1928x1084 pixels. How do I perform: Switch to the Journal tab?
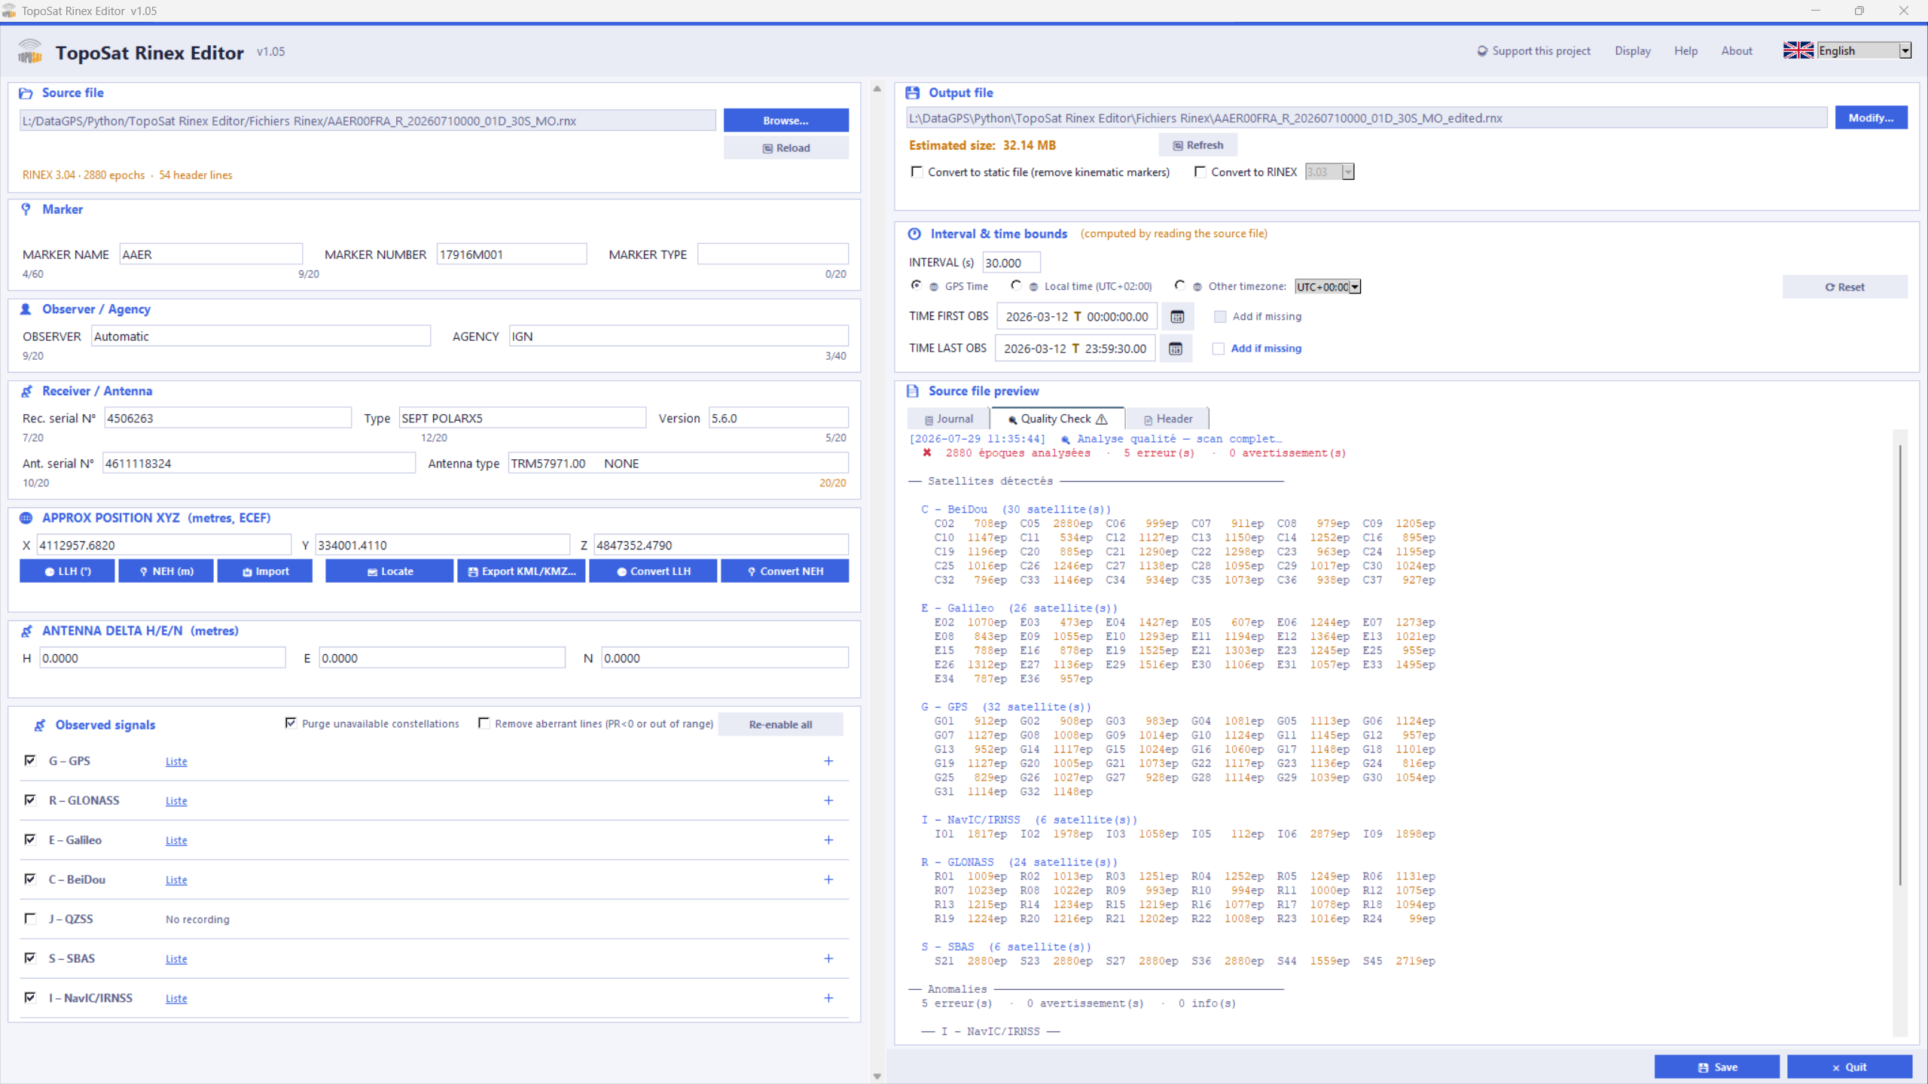[949, 419]
